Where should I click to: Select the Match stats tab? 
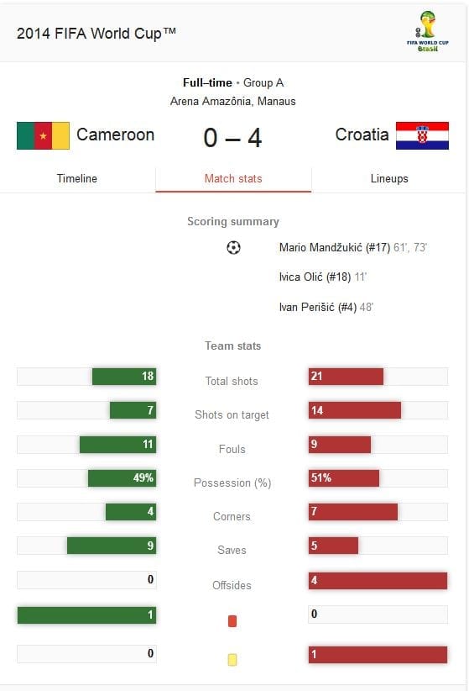233,178
